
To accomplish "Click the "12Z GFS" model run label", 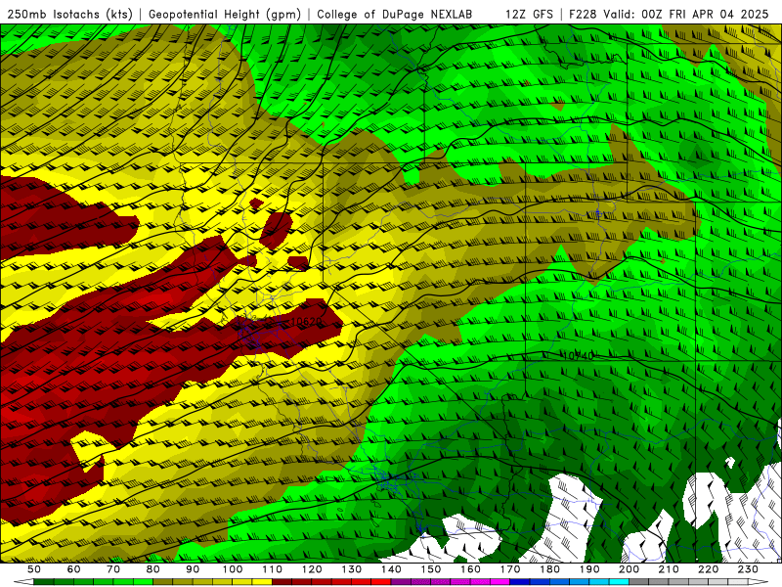I will pos(529,14).
